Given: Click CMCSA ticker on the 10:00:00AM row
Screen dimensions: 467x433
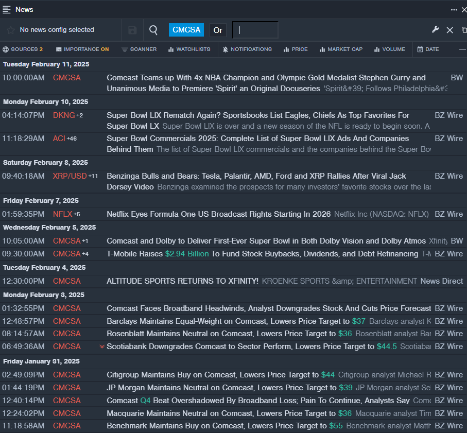Looking at the screenshot, I should (67, 78).
